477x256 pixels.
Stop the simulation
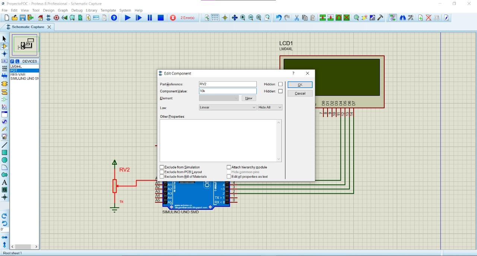coord(161,18)
